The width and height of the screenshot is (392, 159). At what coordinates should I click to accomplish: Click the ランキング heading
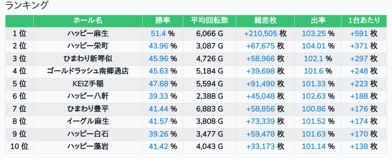click(28, 6)
